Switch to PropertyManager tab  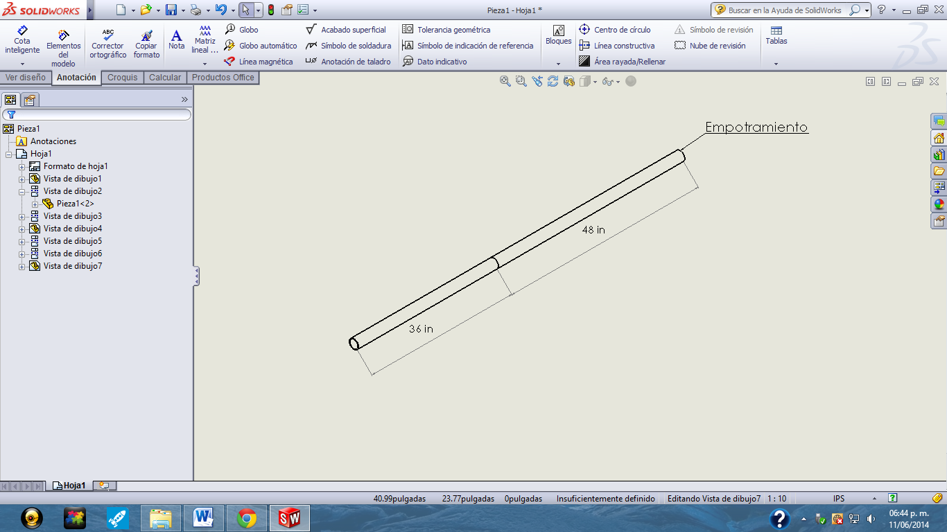click(29, 100)
